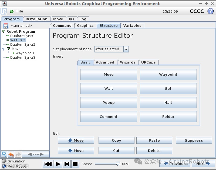Viewport: 216px width, 170px height.
Task: Insert a Halt node
Action: pos(168,103)
